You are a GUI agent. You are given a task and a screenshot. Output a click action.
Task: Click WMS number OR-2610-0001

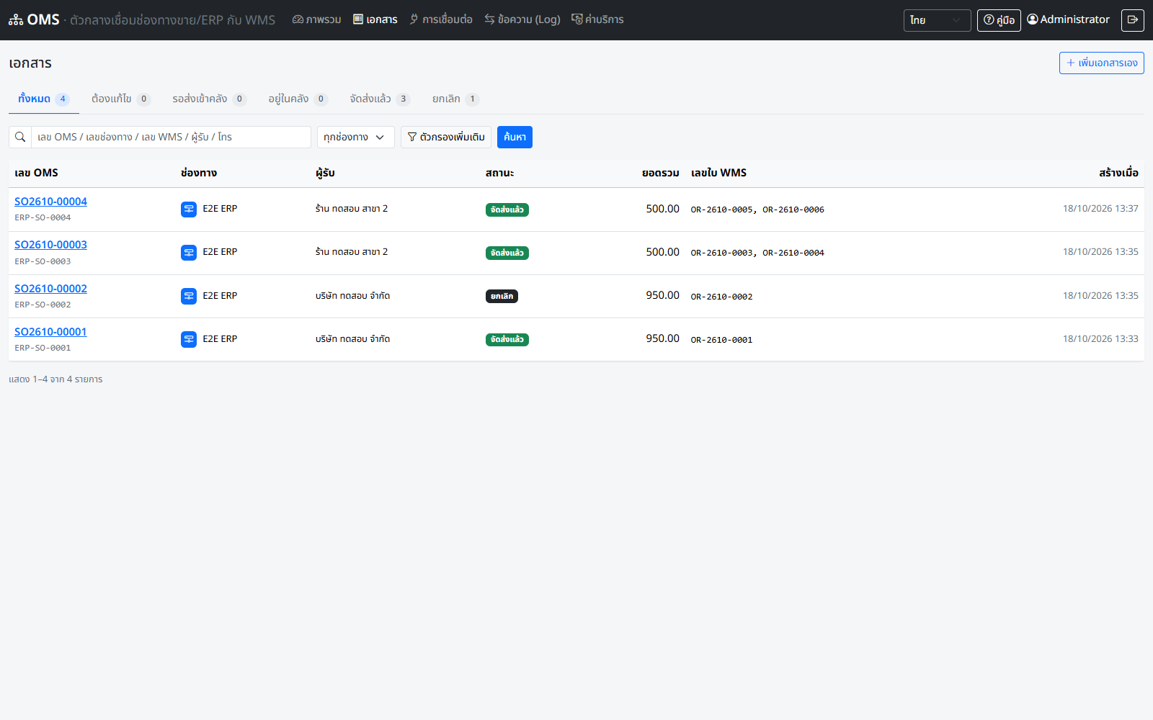(721, 340)
